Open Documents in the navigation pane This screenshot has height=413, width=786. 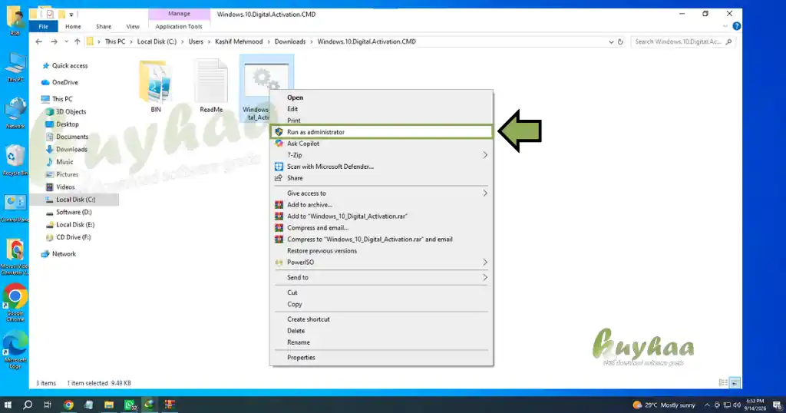tap(71, 137)
